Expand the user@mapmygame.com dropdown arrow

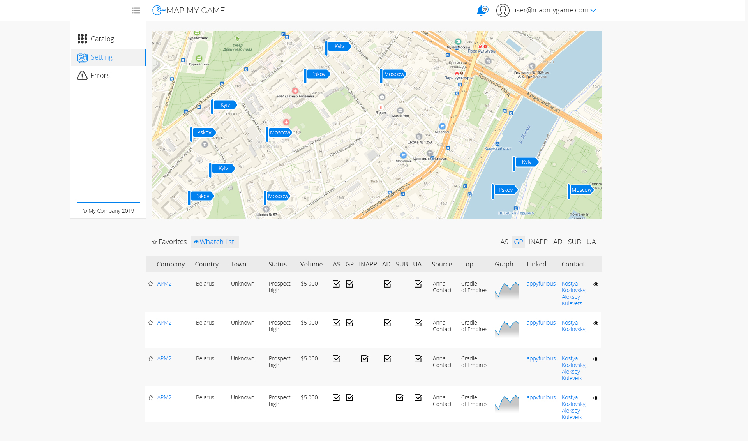593,11
